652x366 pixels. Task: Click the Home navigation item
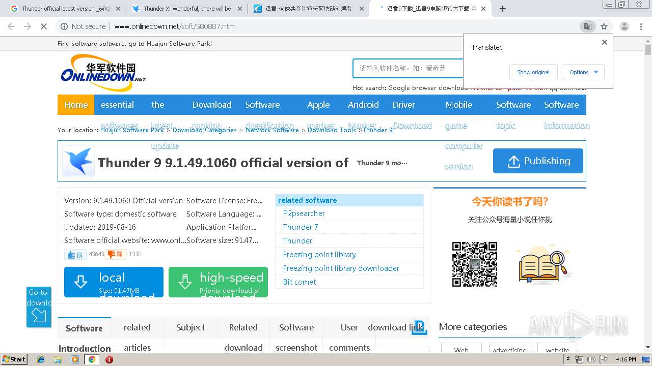click(x=76, y=105)
